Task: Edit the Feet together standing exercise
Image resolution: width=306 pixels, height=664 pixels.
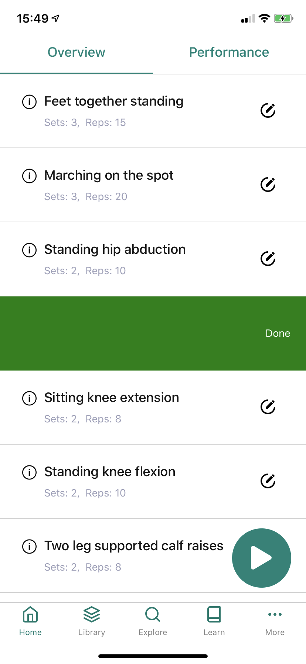Action: point(268,110)
